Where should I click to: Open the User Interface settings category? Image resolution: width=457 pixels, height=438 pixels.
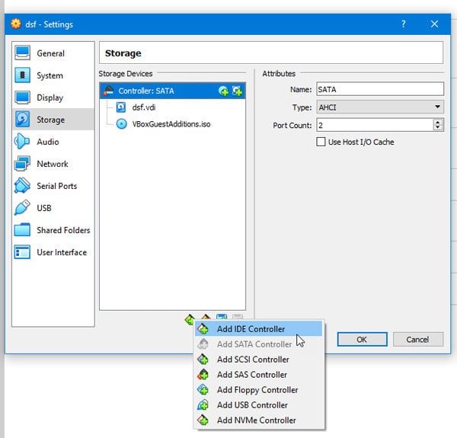[53, 252]
